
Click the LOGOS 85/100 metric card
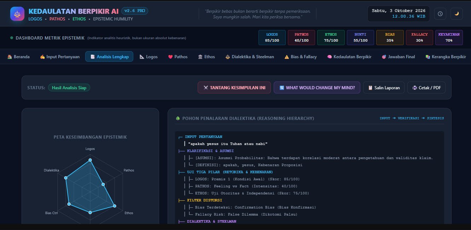pos(272,37)
